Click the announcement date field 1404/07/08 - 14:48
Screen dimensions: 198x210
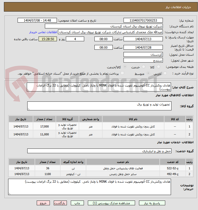tap(37, 20)
